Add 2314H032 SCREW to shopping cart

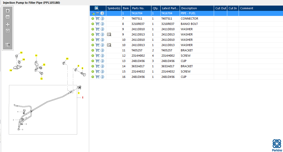pos(98,71)
